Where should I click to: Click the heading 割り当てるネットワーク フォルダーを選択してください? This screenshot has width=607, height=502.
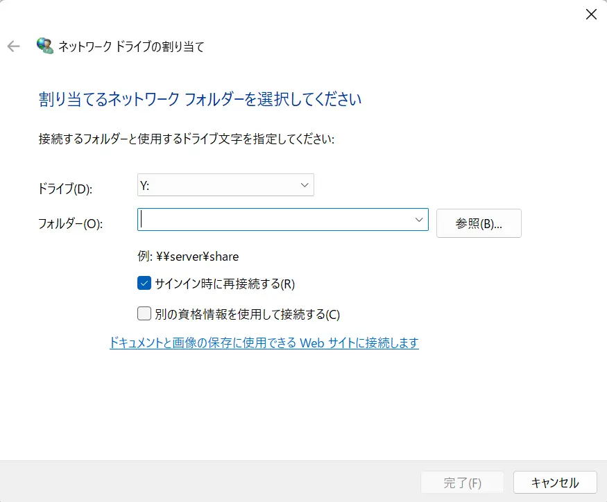(200, 99)
